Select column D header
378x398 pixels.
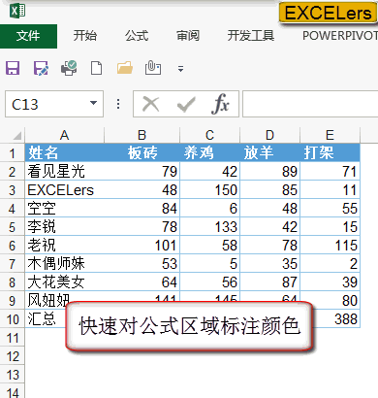269,135
